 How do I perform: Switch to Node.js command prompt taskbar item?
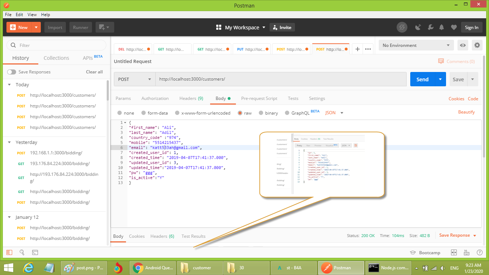pyautogui.click(x=389, y=267)
